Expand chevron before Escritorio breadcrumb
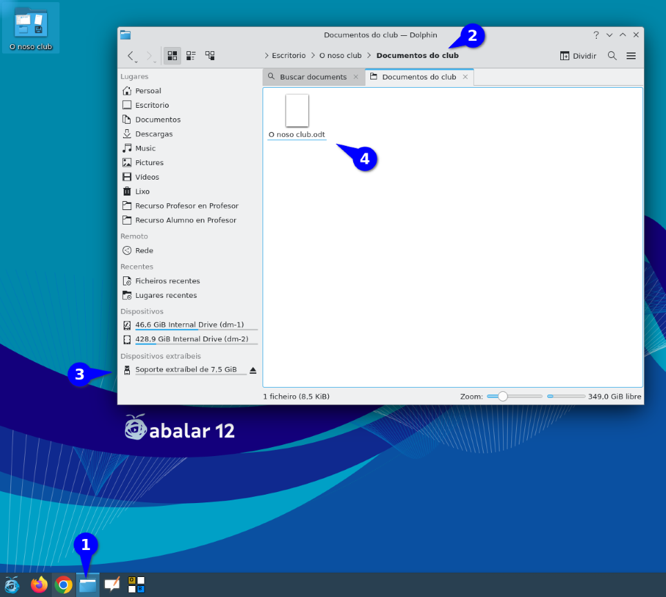This screenshot has height=597, width=666. pos(266,56)
